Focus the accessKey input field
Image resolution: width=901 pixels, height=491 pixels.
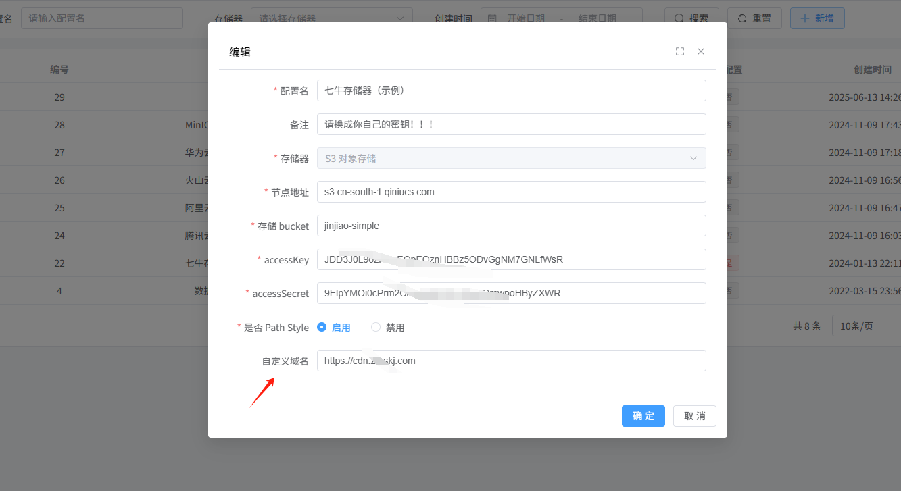point(511,259)
